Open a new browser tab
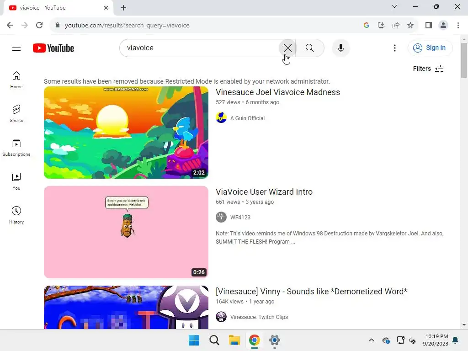 tap(123, 8)
